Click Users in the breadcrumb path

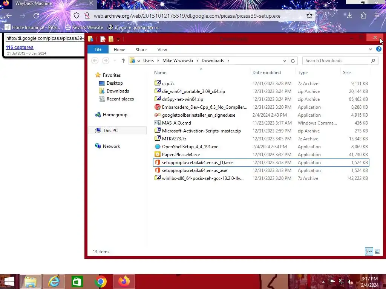click(x=149, y=61)
